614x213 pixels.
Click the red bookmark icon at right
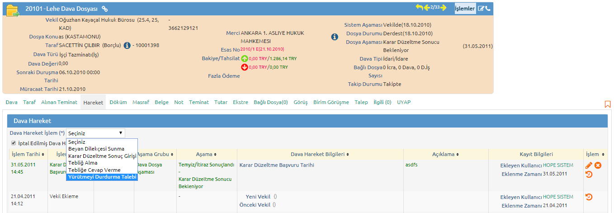pos(607,104)
